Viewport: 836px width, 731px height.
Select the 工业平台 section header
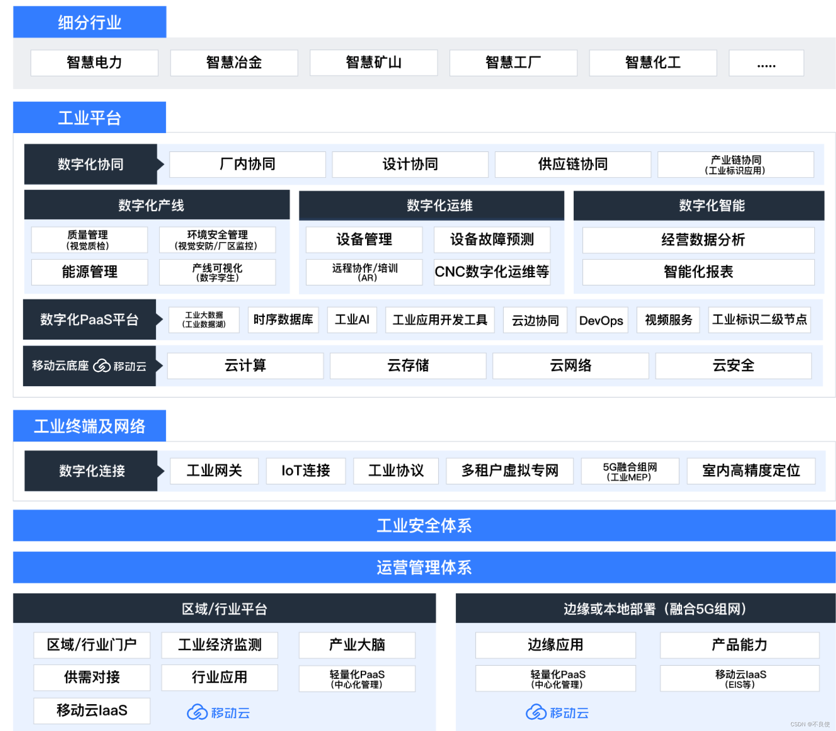click(90, 117)
